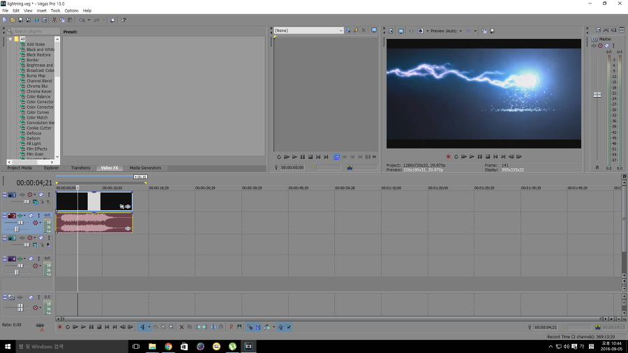Click the Delete icon in the timeline toolbar

[x=181, y=327]
